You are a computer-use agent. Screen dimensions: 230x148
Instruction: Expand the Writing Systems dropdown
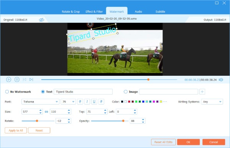[212, 101]
